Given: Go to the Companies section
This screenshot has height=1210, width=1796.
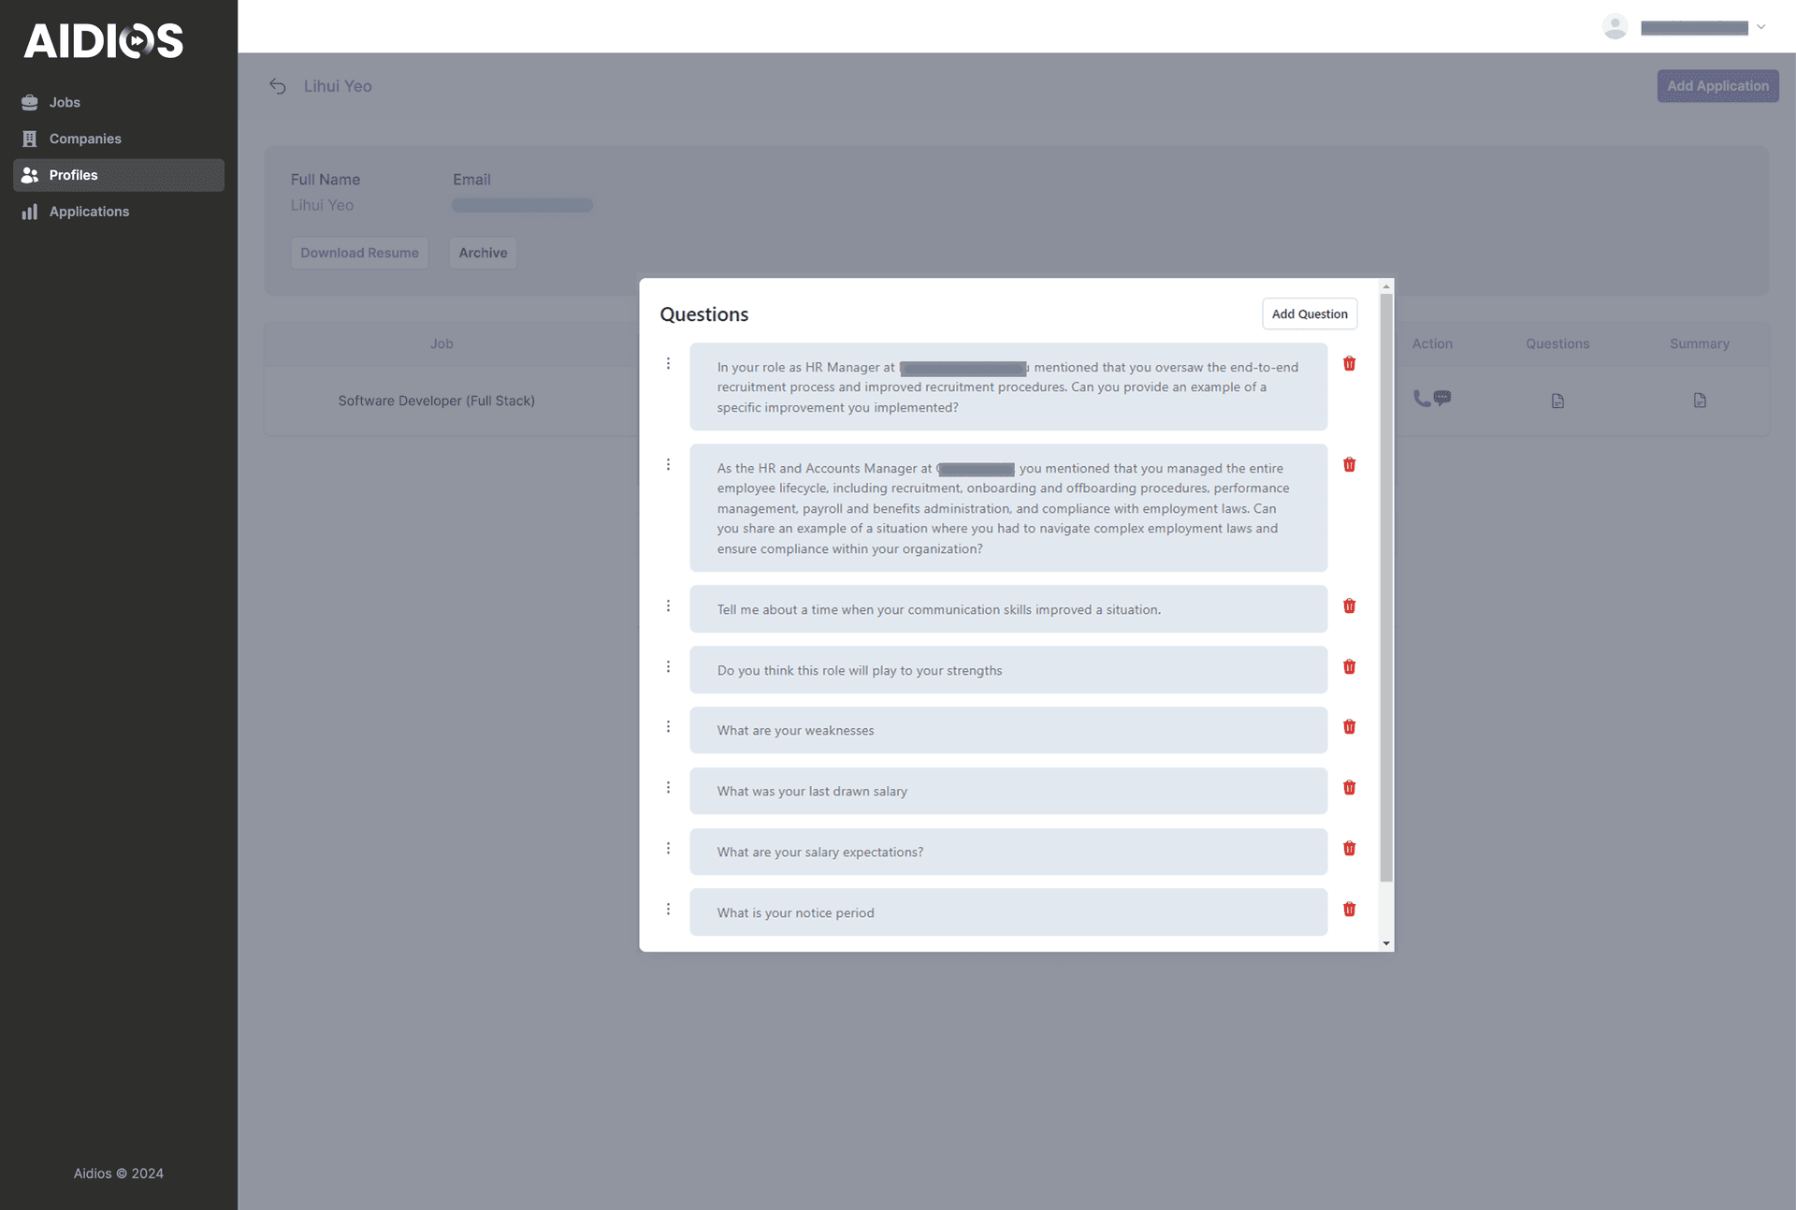Looking at the screenshot, I should [x=85, y=138].
